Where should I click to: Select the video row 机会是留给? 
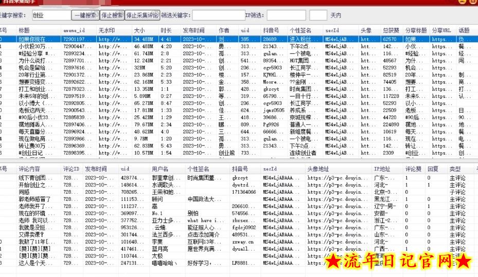pyautogui.click(x=238, y=67)
